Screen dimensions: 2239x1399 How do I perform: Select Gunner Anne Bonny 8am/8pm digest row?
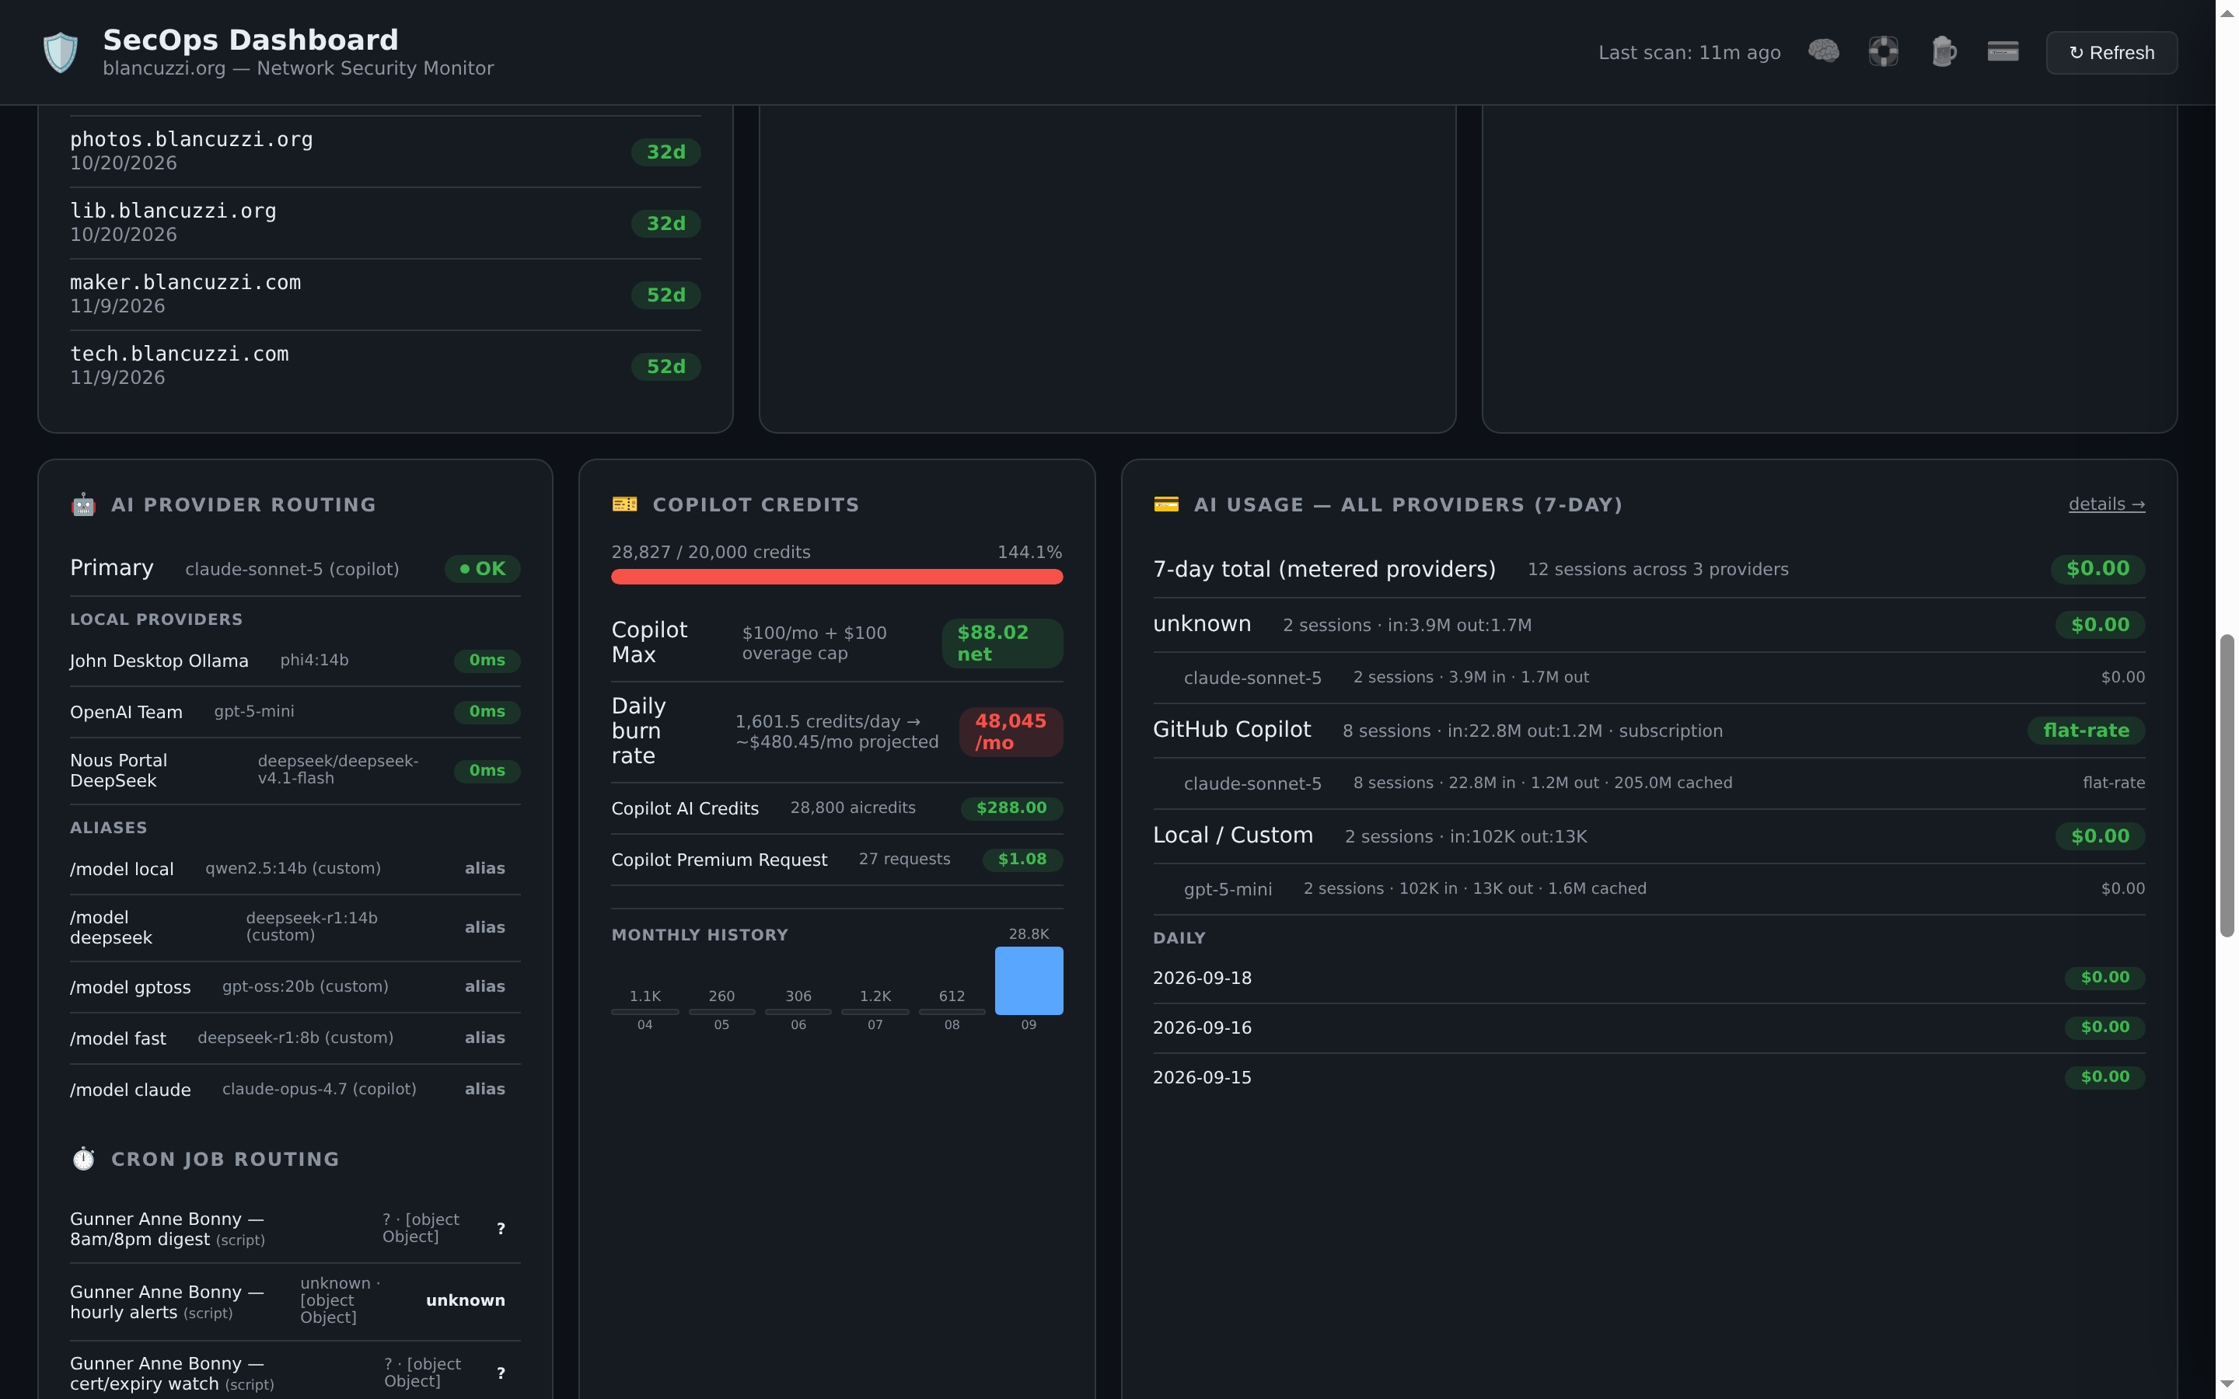295,1229
